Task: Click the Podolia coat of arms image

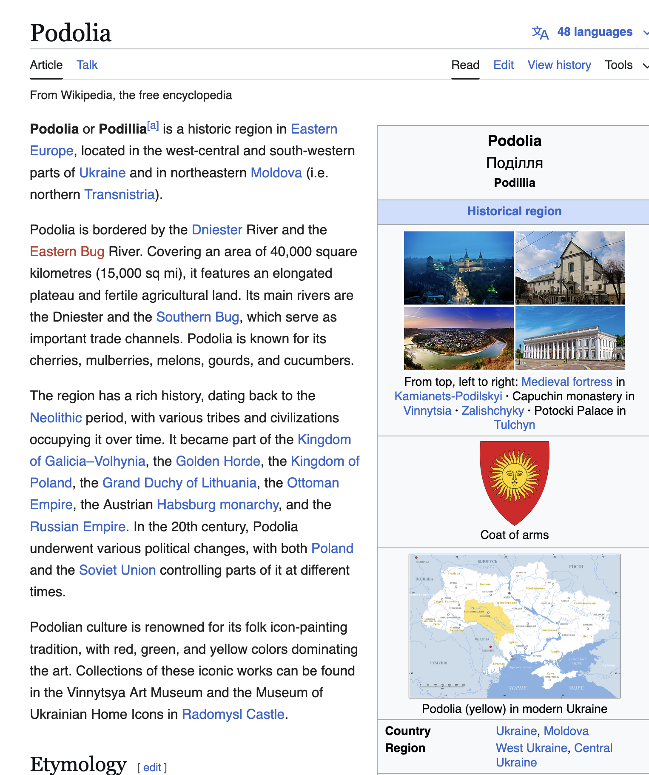Action: point(514,483)
